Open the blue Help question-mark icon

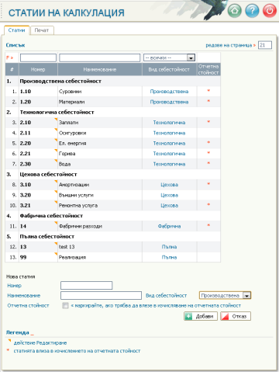(x=252, y=11)
